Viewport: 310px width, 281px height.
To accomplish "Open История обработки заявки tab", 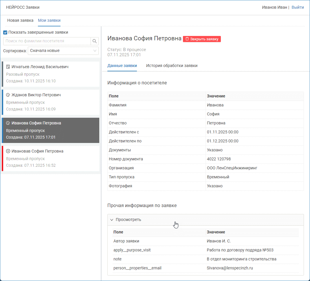I will [x=172, y=66].
